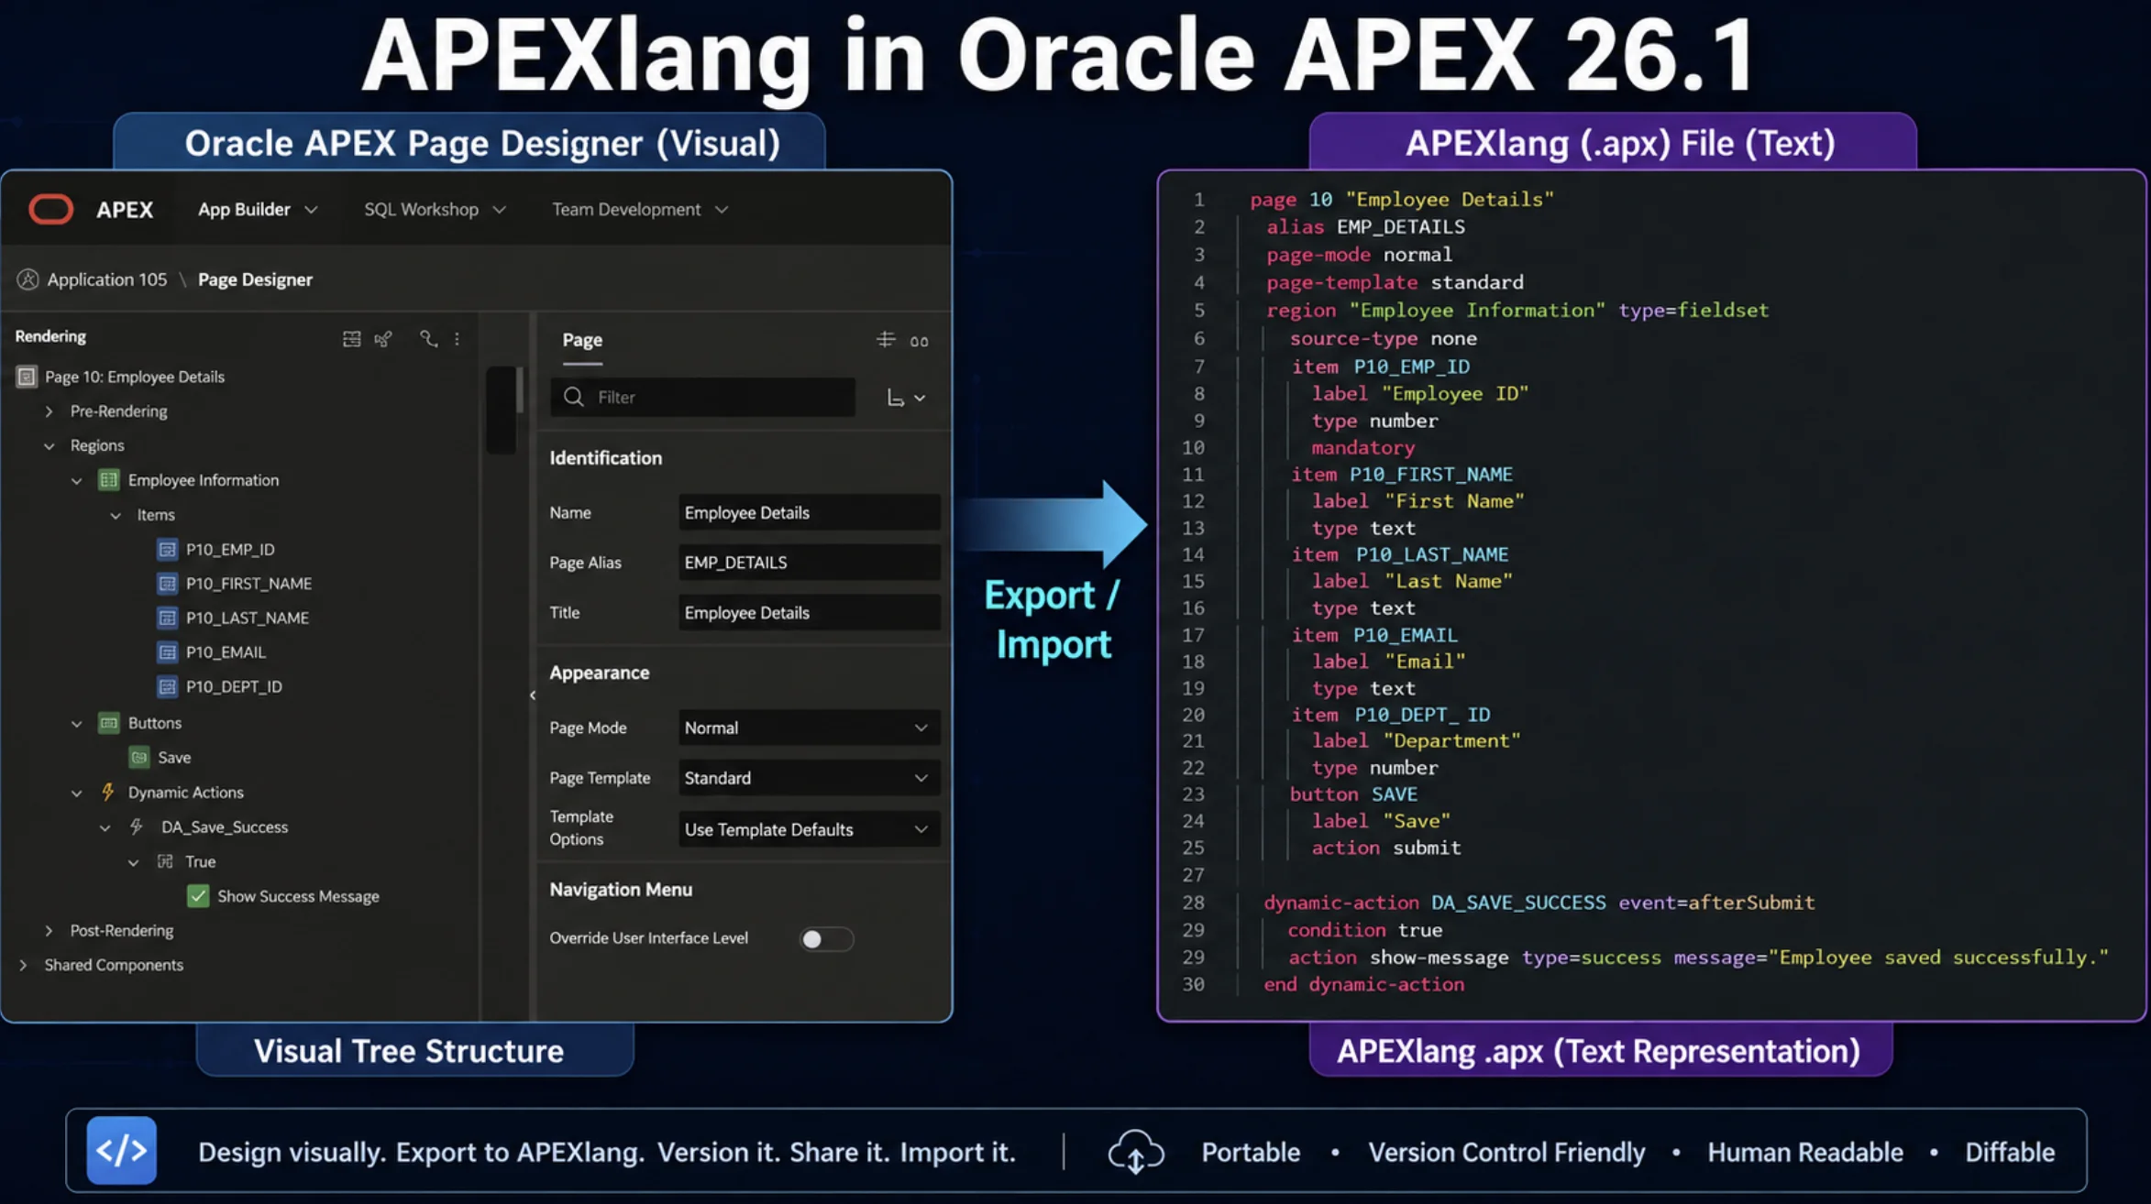Click the Name field 'Employee Details'
The height and width of the screenshot is (1204, 2151).
(x=809, y=512)
